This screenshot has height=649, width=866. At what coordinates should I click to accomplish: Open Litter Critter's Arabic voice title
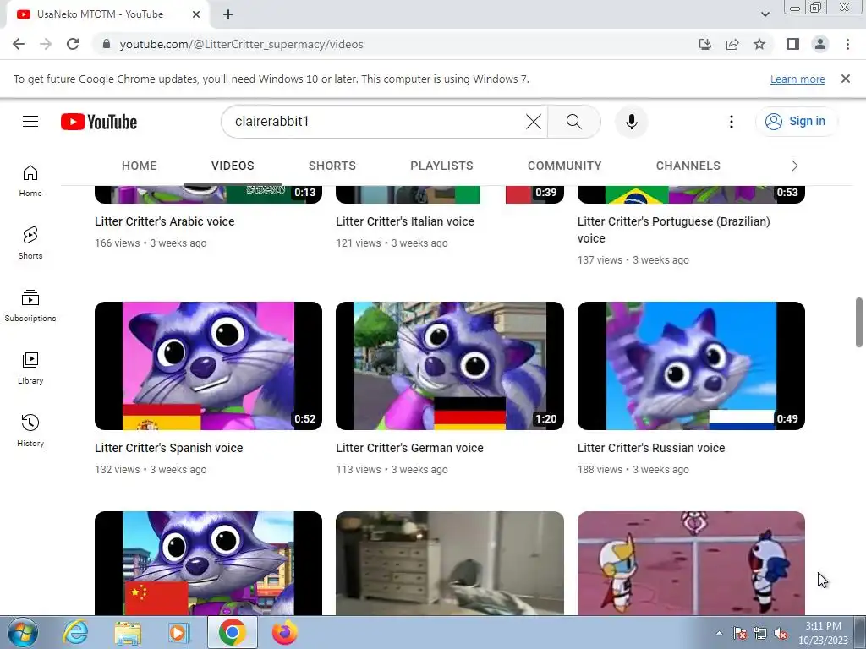pyautogui.click(x=165, y=221)
